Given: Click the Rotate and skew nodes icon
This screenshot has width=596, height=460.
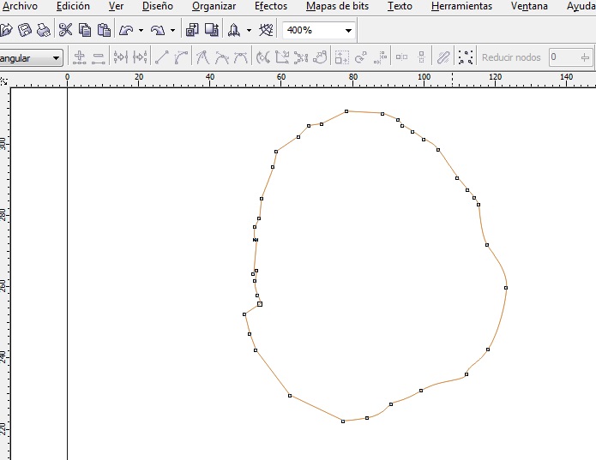Looking at the screenshot, I should point(361,57).
